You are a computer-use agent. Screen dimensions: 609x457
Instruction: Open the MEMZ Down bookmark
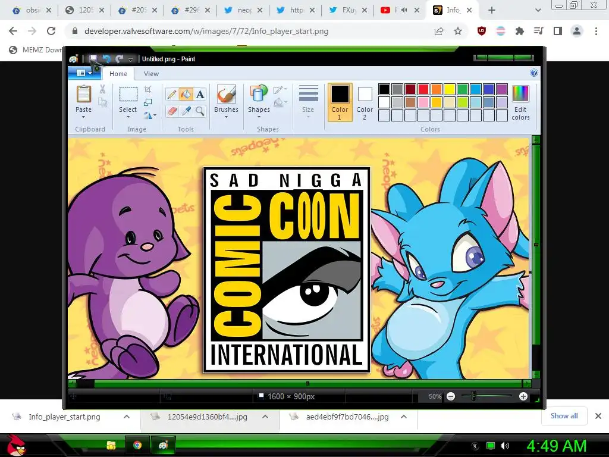36,50
